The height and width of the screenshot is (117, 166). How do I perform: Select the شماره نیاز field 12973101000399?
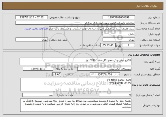pyautogui.click(x=119, y=17)
